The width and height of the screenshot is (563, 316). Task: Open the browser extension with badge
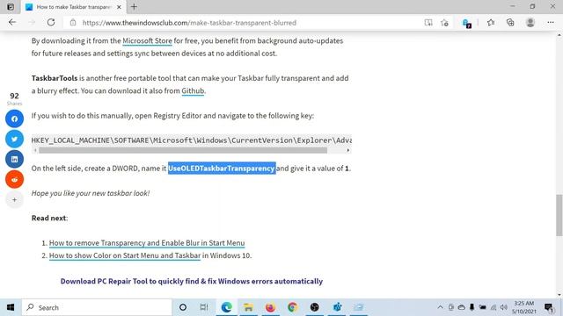pos(466,24)
